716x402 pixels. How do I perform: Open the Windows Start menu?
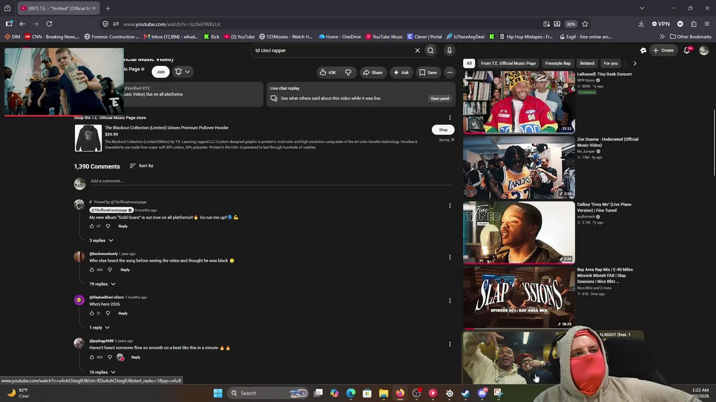point(218,393)
